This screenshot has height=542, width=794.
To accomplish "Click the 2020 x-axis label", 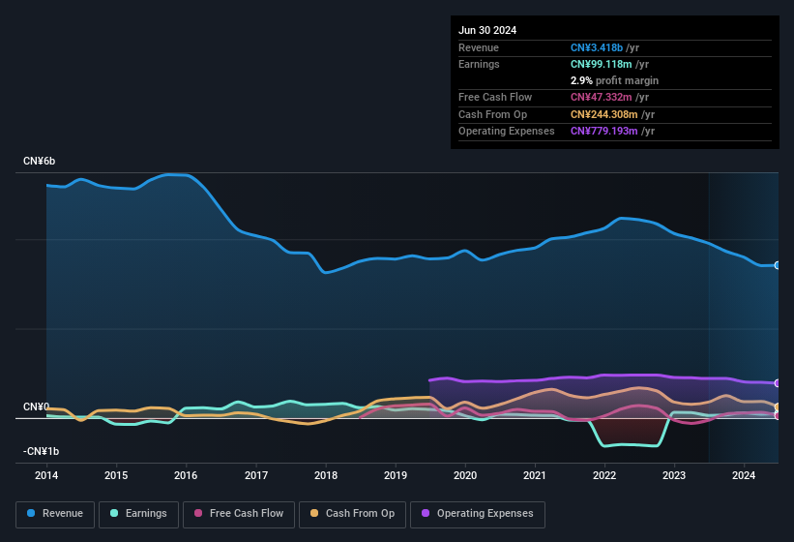I will coord(465,475).
